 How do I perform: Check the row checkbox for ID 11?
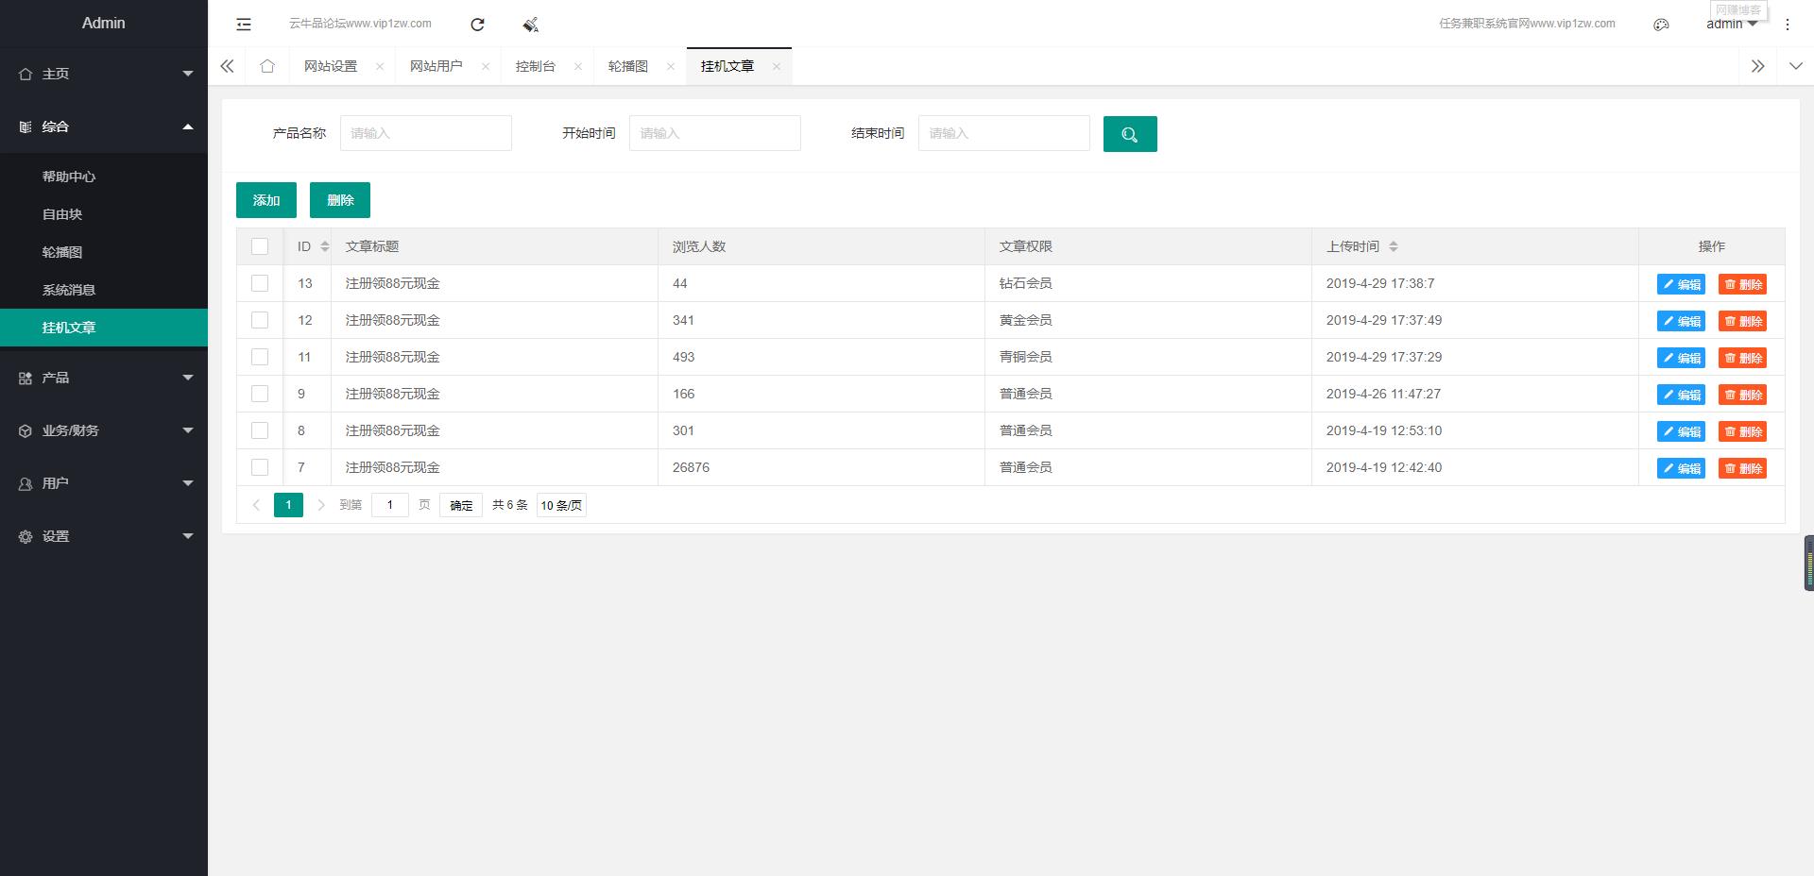coord(260,357)
